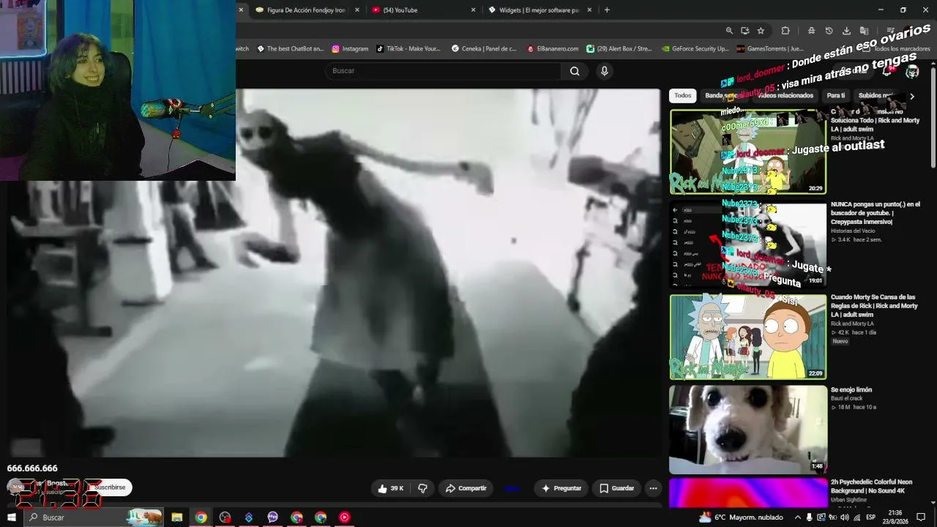
Task: Open the ElBananero.com bookmark
Action: (x=553, y=49)
